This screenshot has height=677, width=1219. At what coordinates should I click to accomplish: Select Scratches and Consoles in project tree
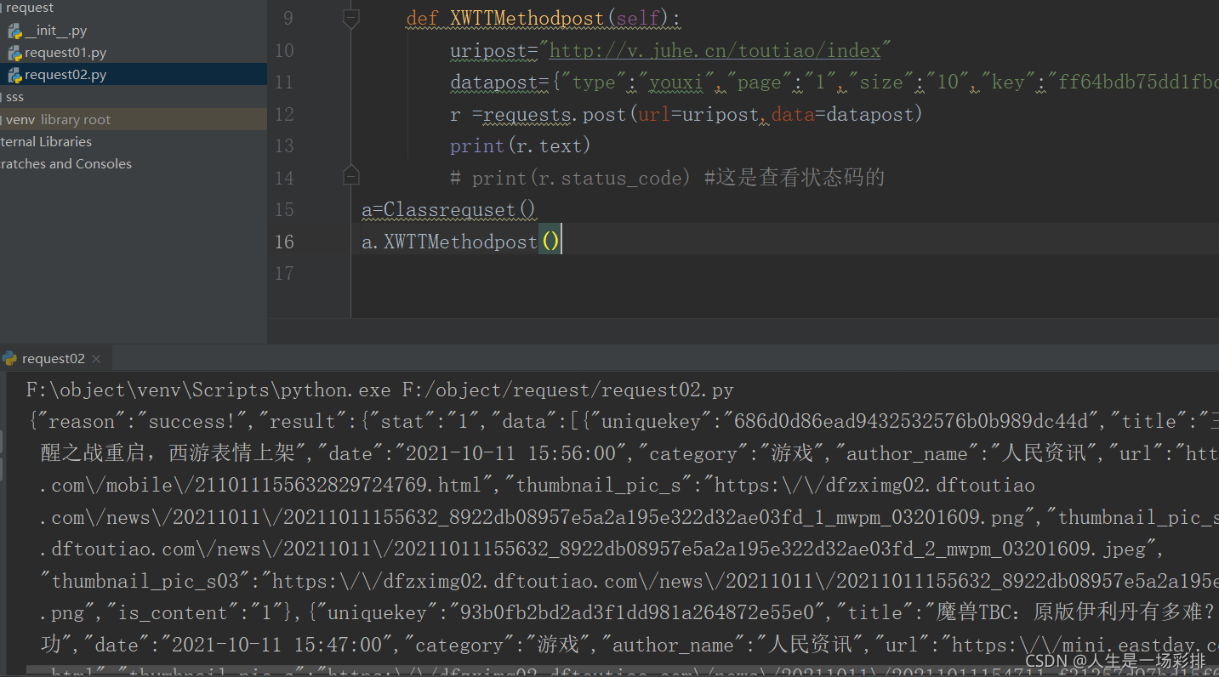66,163
